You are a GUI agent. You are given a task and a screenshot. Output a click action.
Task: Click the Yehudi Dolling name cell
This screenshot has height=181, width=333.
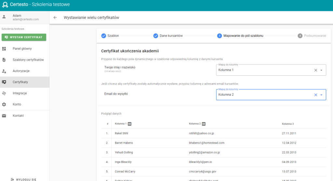(124, 152)
